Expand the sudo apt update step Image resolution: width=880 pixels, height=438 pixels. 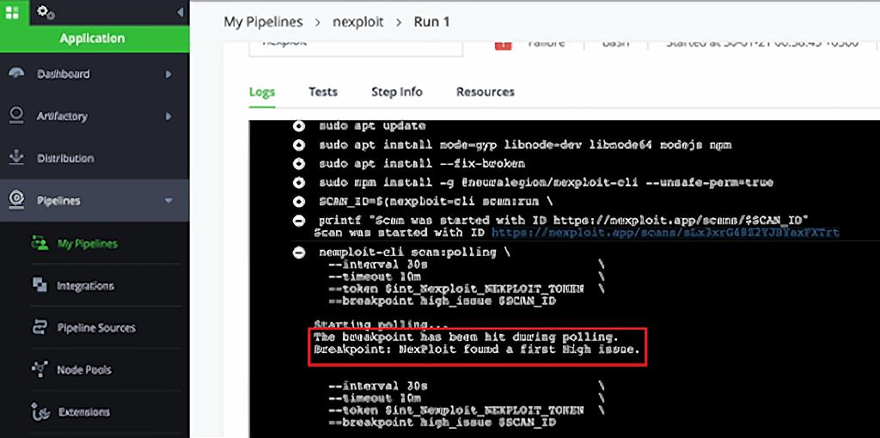click(x=299, y=125)
